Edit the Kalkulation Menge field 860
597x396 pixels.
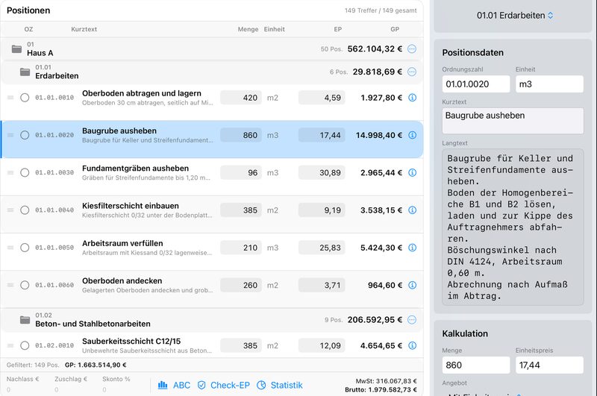coord(476,365)
